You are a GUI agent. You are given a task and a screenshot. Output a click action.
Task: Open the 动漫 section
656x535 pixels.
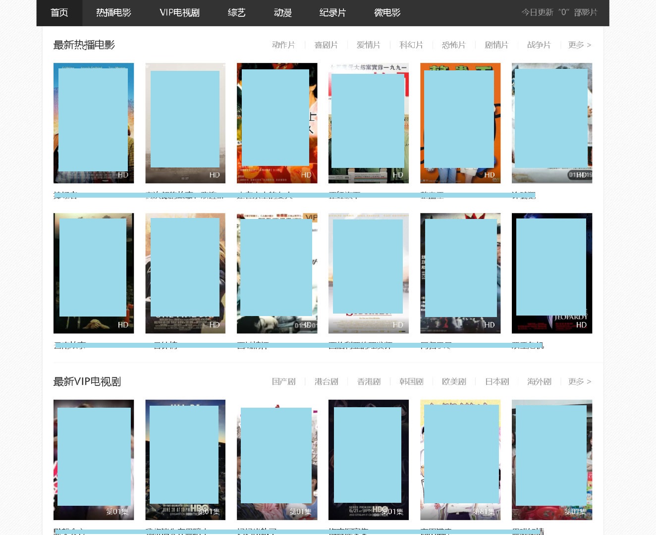pyautogui.click(x=282, y=13)
